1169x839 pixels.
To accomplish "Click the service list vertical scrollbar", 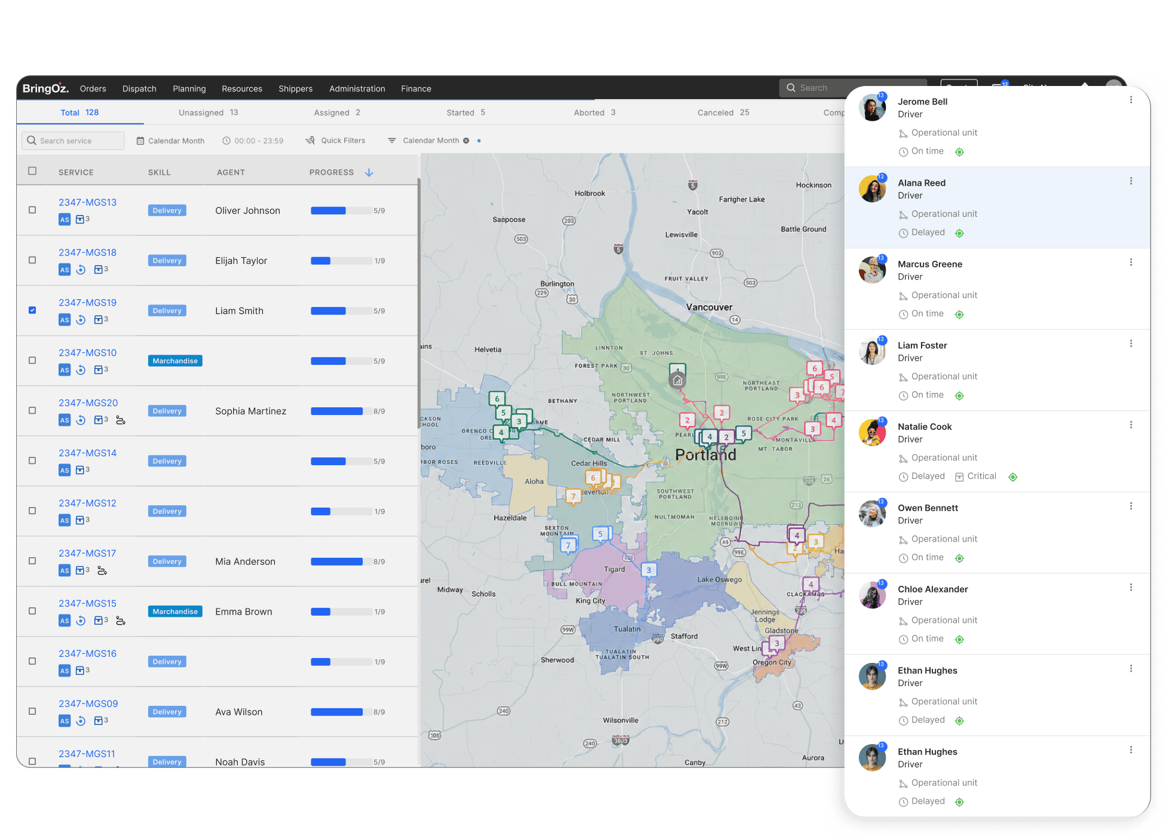I will (418, 303).
